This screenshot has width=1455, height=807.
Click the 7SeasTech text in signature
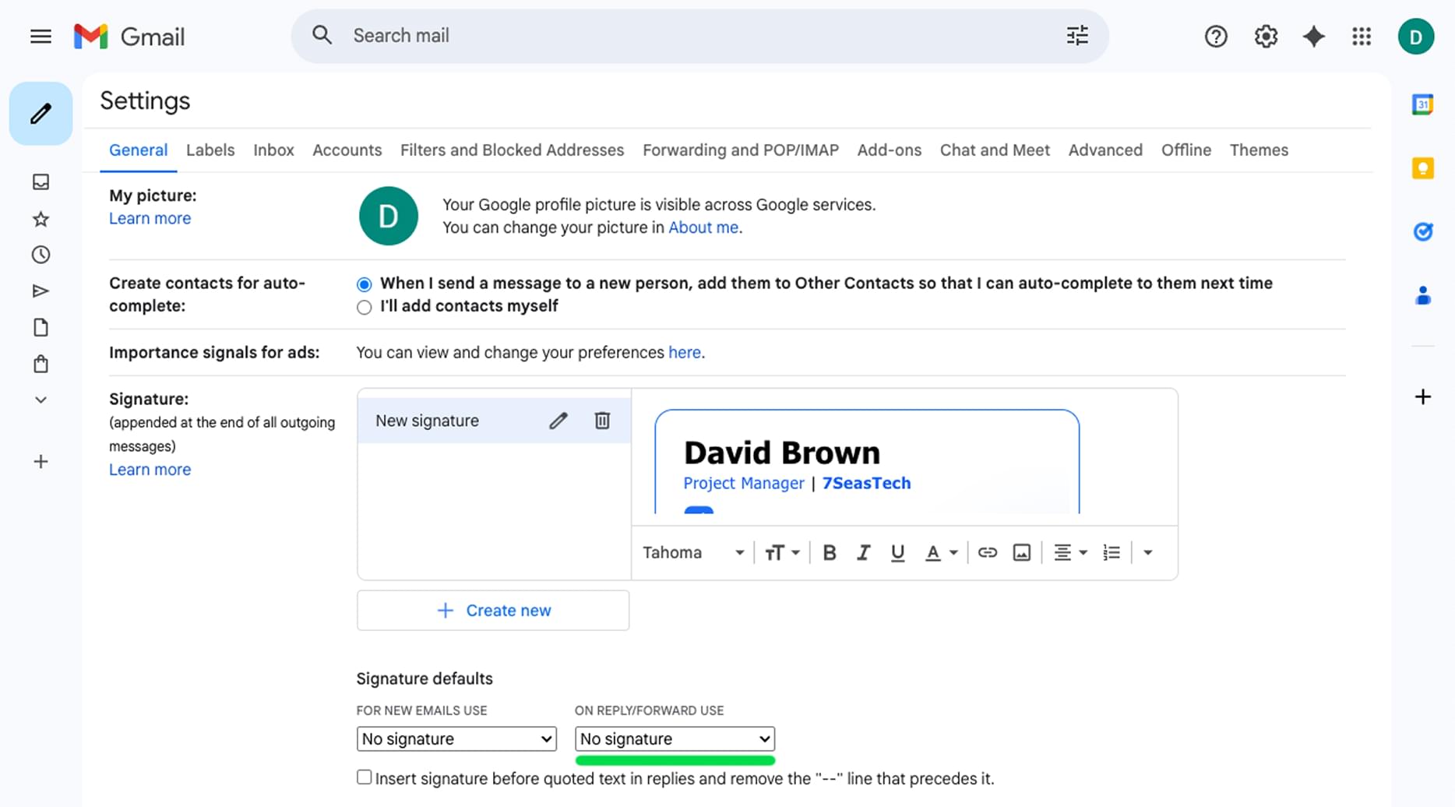(x=866, y=483)
